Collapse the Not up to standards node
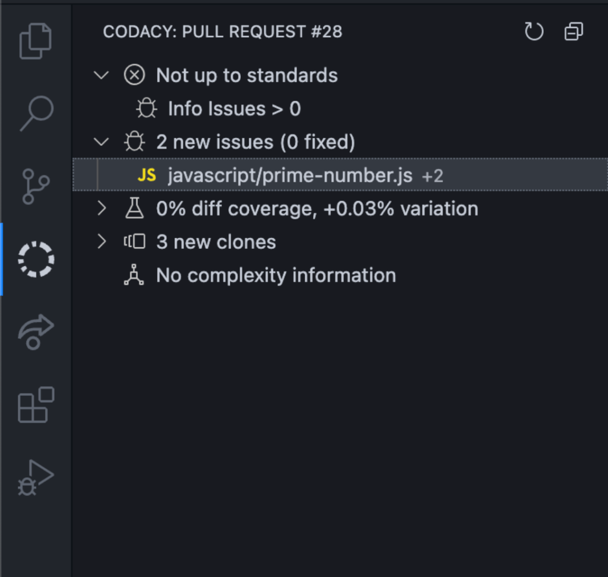This screenshot has width=608, height=577. [101, 75]
